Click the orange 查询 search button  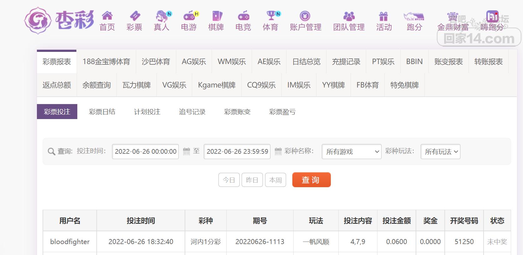(311, 180)
